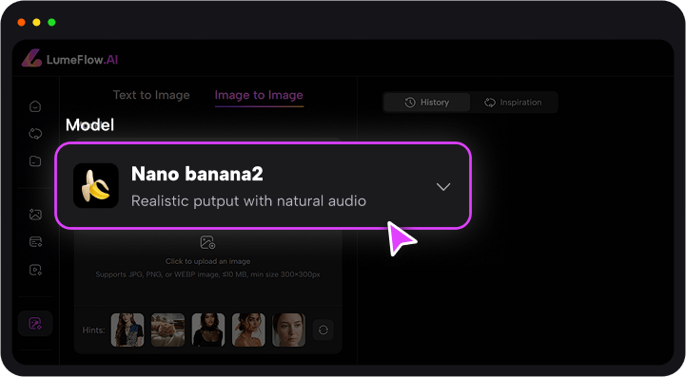Select the fourth hint thumbnail, woman with updo
The image size is (686, 377).
(248, 330)
